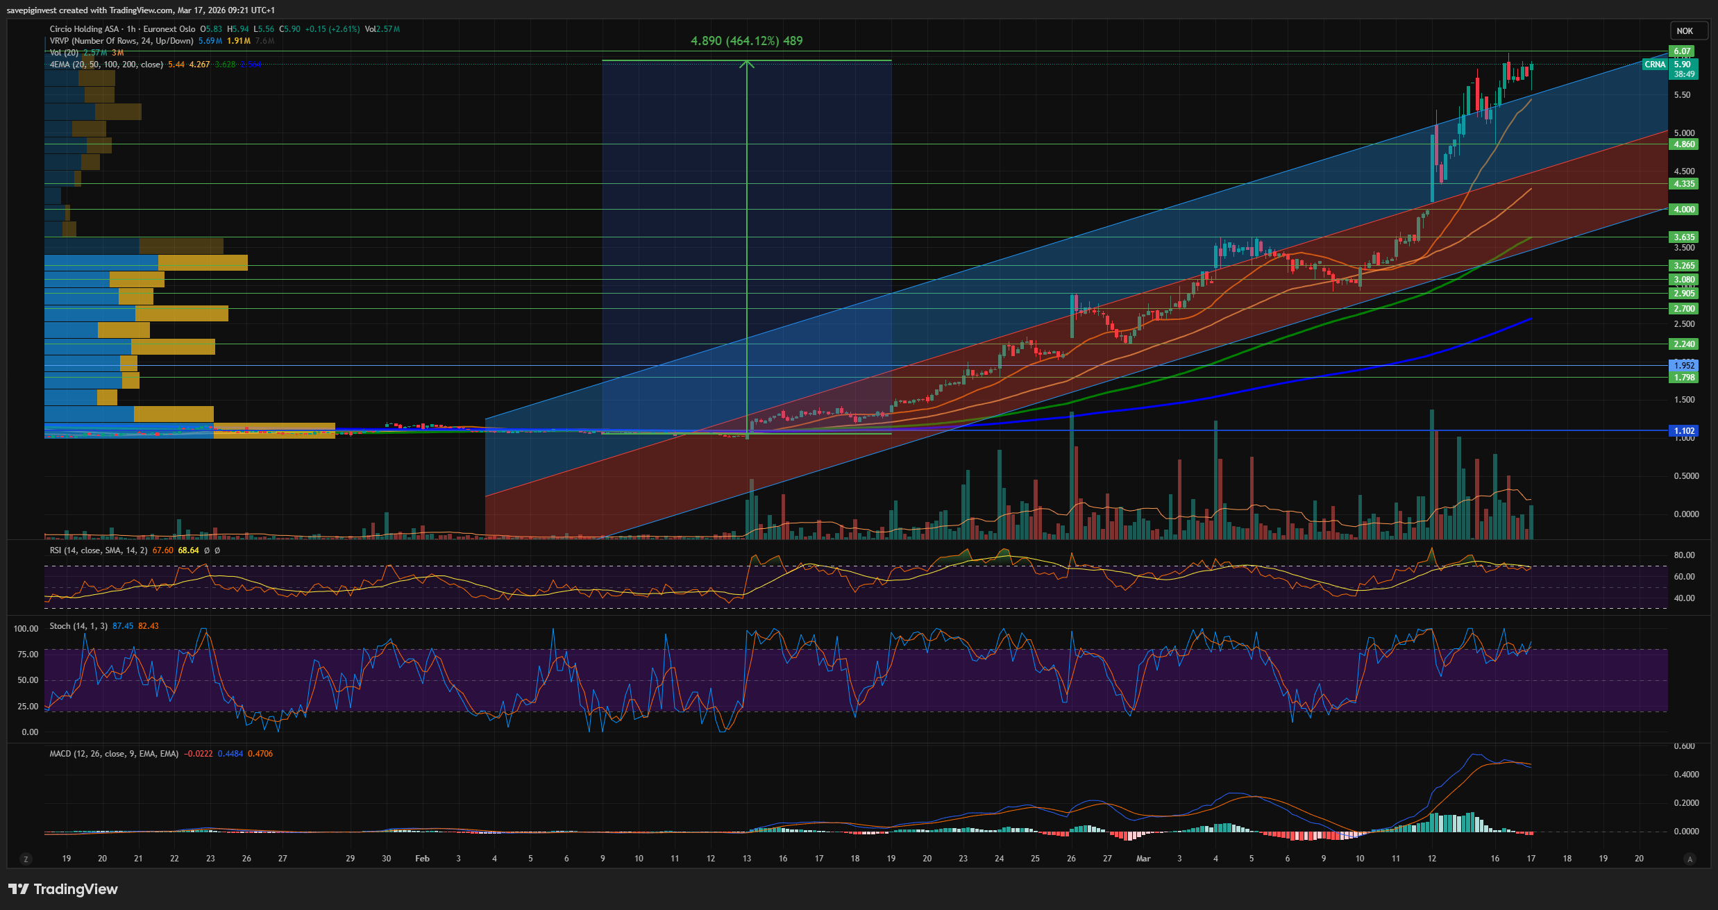Select the Vol (20) indicator legend
The height and width of the screenshot is (910, 1718).
coord(64,53)
